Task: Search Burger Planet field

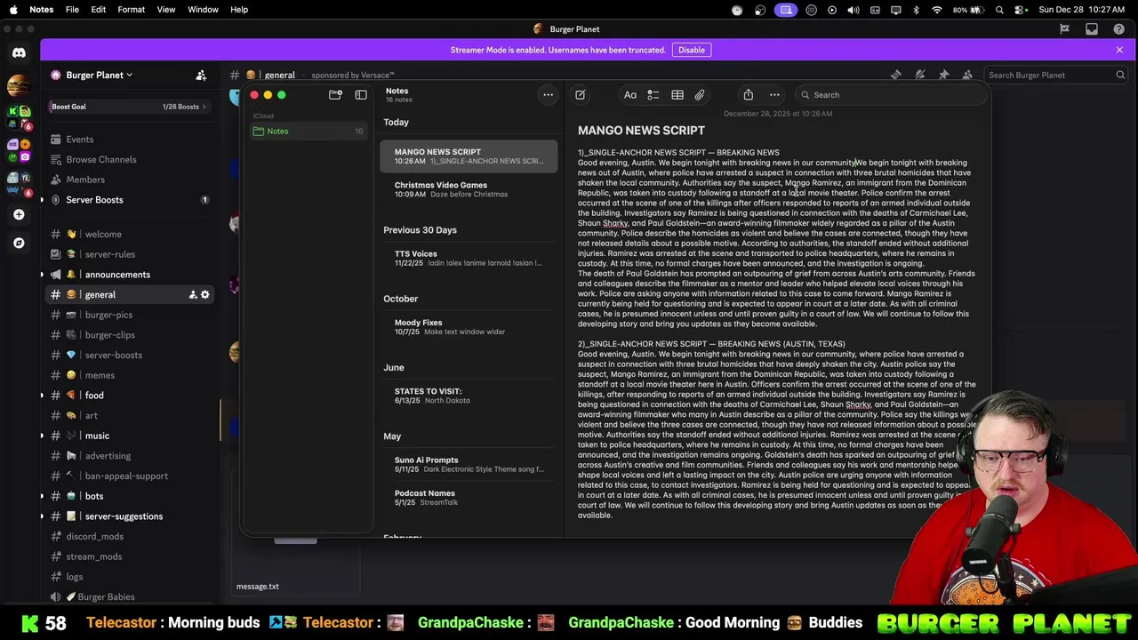Action: [x=1056, y=76]
